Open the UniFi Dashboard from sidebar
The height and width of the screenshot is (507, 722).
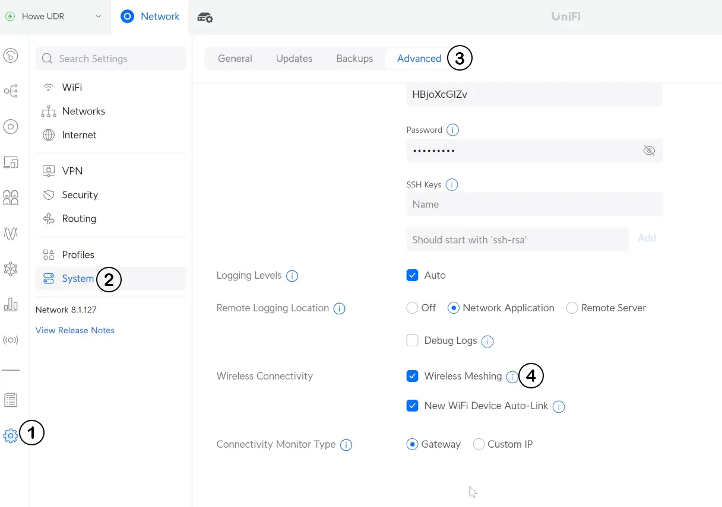tap(11, 55)
